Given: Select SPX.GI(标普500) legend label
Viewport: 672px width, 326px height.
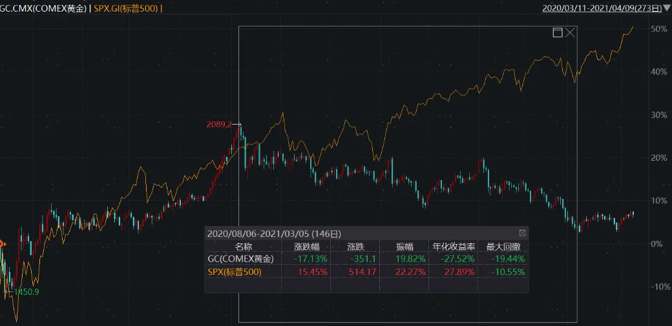Looking at the screenshot, I should click(125, 8).
